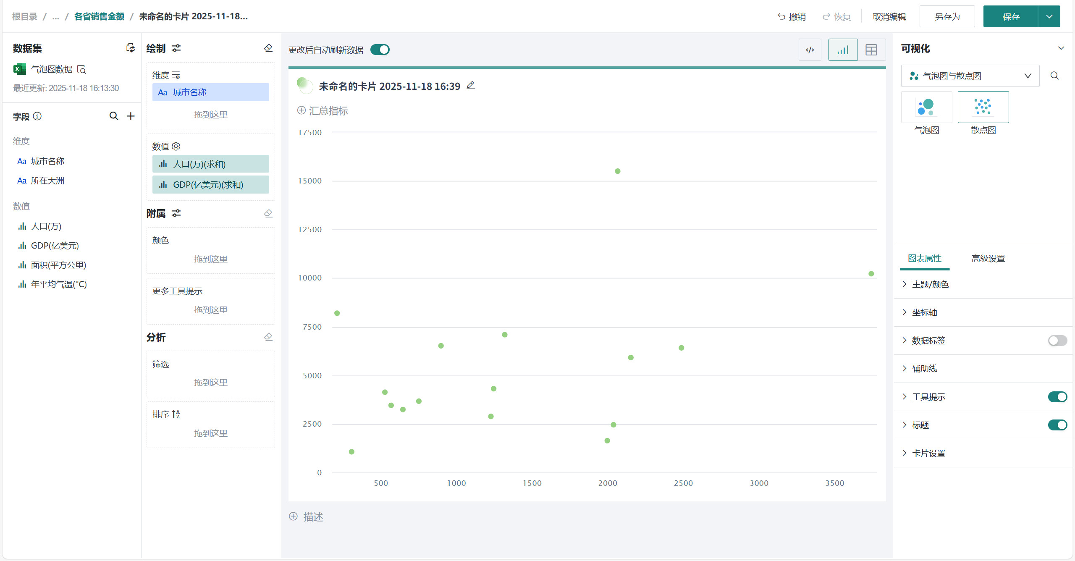
Task: Open the save button dropdown arrow
Action: 1049,17
